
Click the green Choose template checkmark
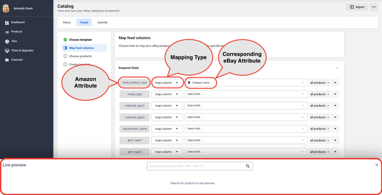[65, 40]
